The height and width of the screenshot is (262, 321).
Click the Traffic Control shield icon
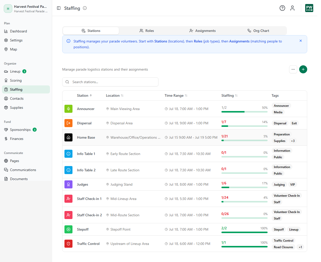[68, 244]
